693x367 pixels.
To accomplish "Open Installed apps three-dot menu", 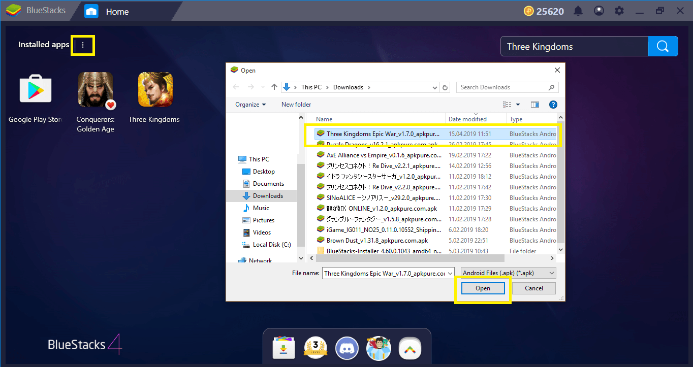I will click(x=83, y=45).
